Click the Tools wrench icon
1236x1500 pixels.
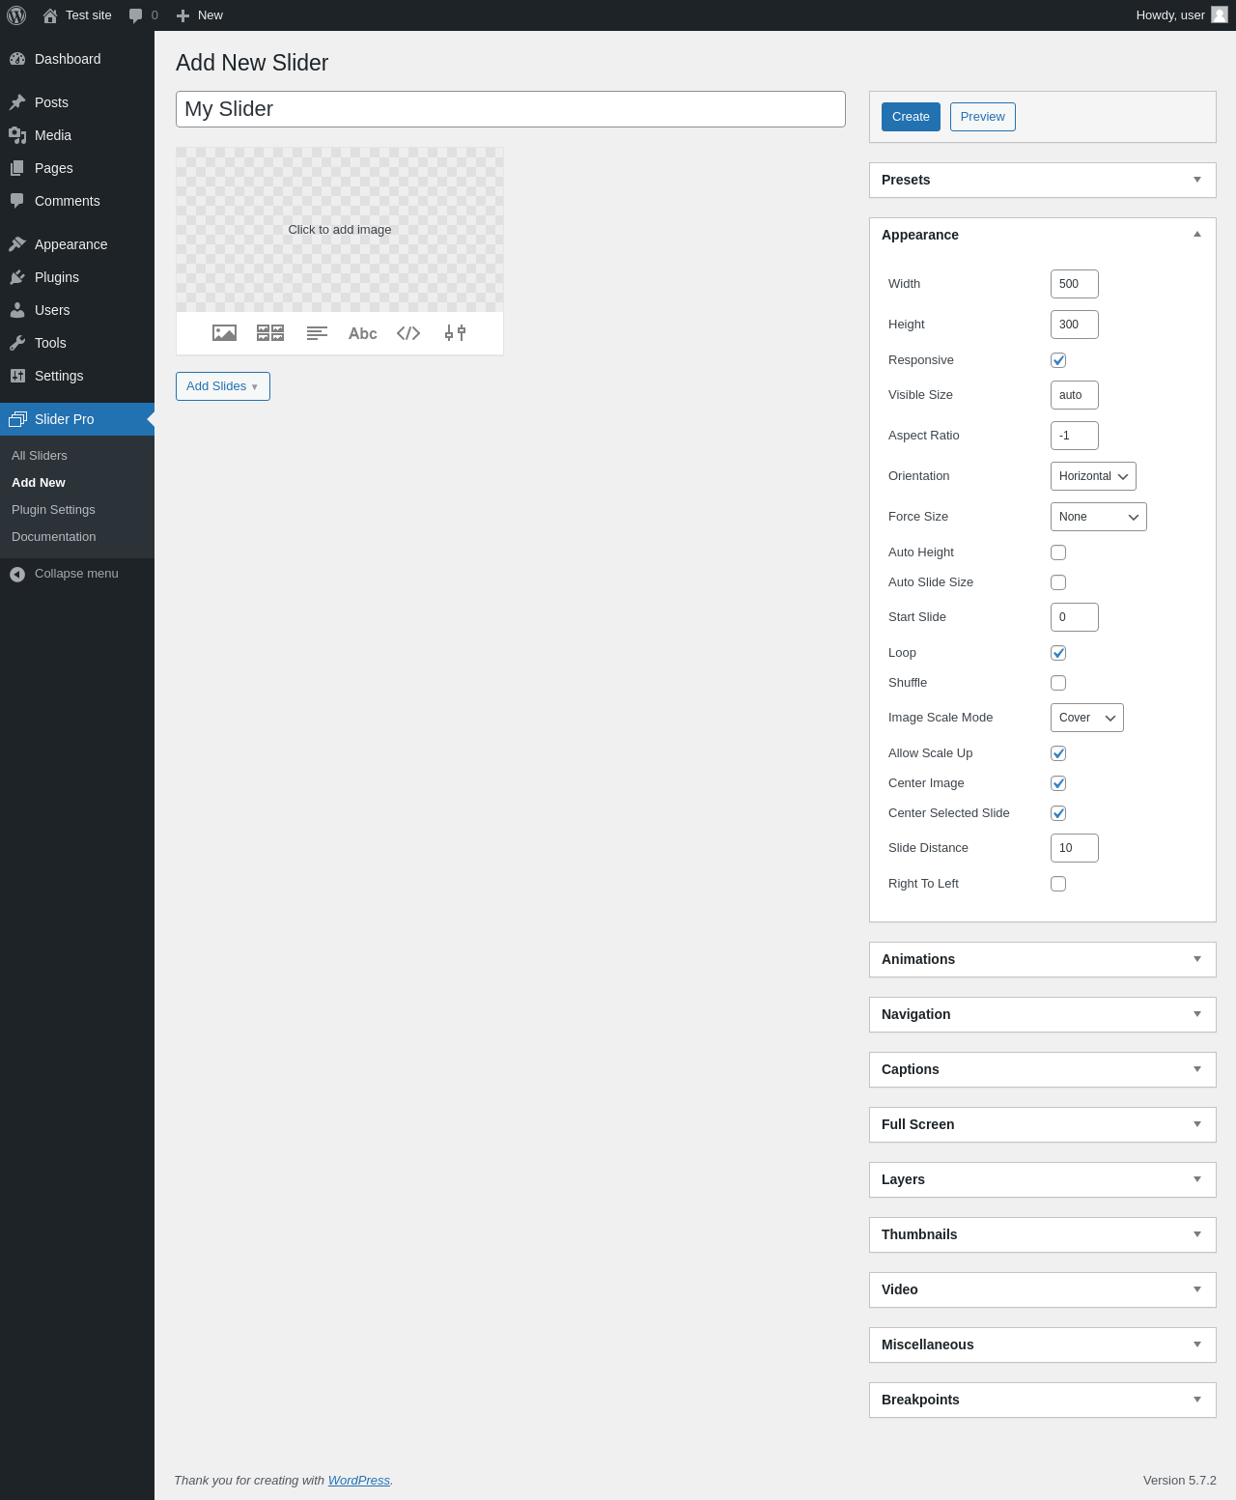(17, 343)
